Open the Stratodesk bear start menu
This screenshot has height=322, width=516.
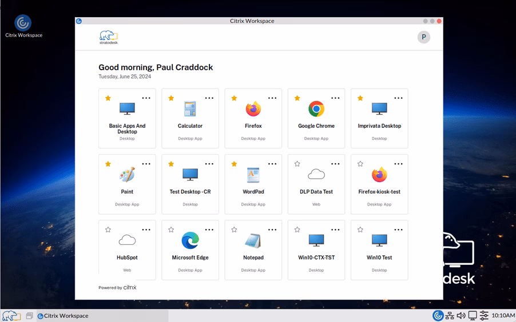pos(11,316)
